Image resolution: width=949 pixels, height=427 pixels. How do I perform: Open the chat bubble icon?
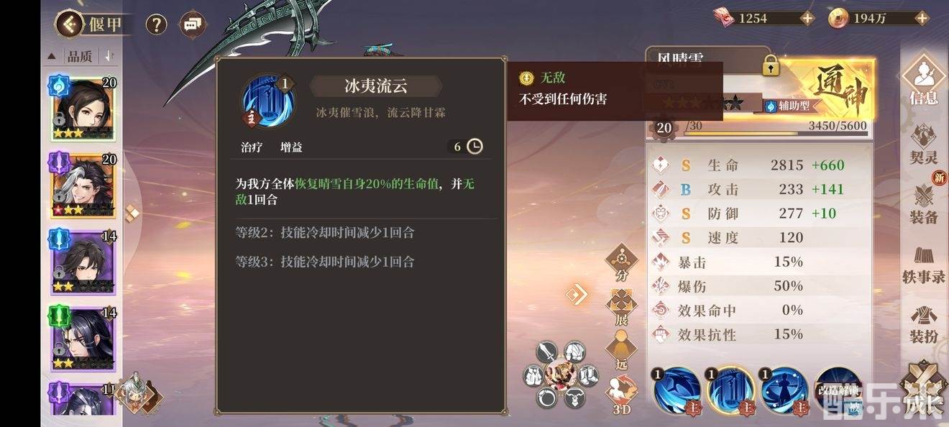pos(191,24)
